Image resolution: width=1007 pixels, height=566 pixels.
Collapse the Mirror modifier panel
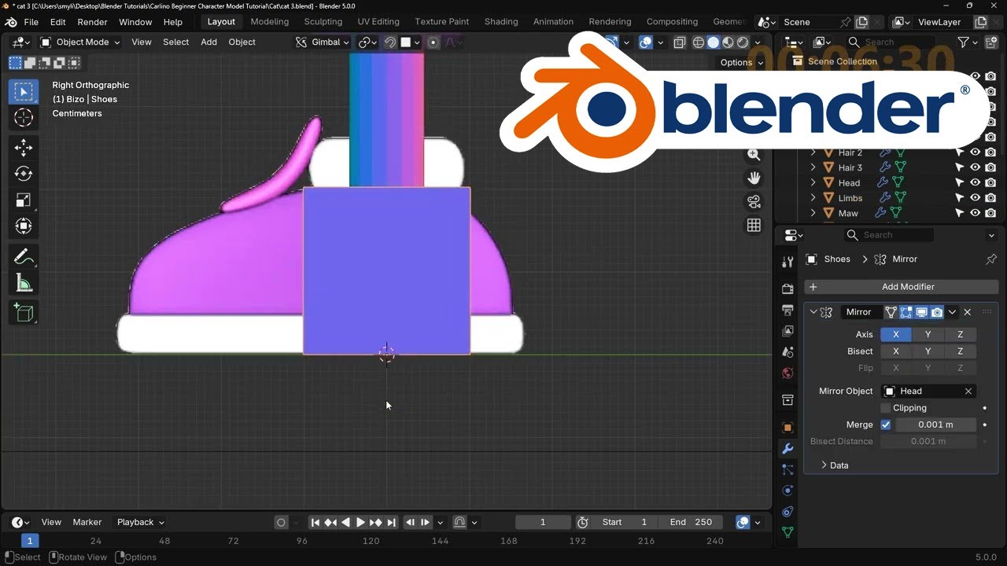click(x=813, y=312)
